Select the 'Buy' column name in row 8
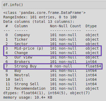The height and width of the screenshot is (101, 106). 18,71
